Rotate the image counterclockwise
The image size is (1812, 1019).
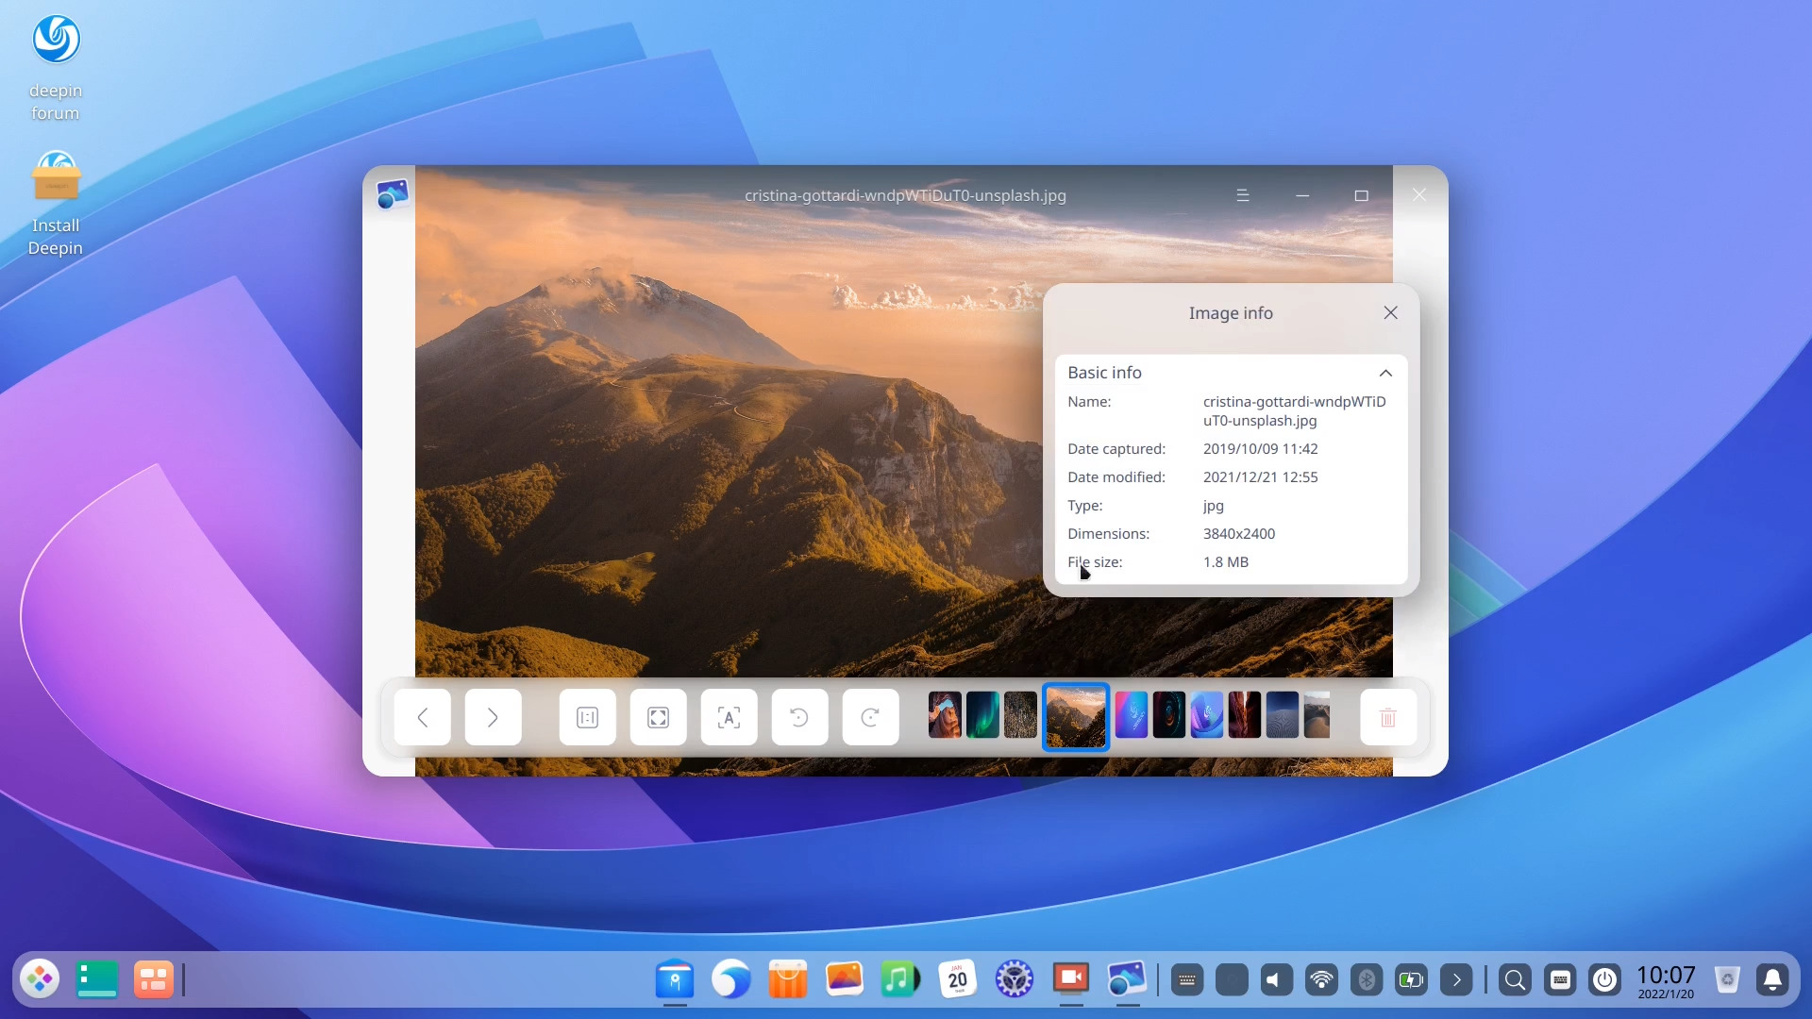tap(799, 717)
